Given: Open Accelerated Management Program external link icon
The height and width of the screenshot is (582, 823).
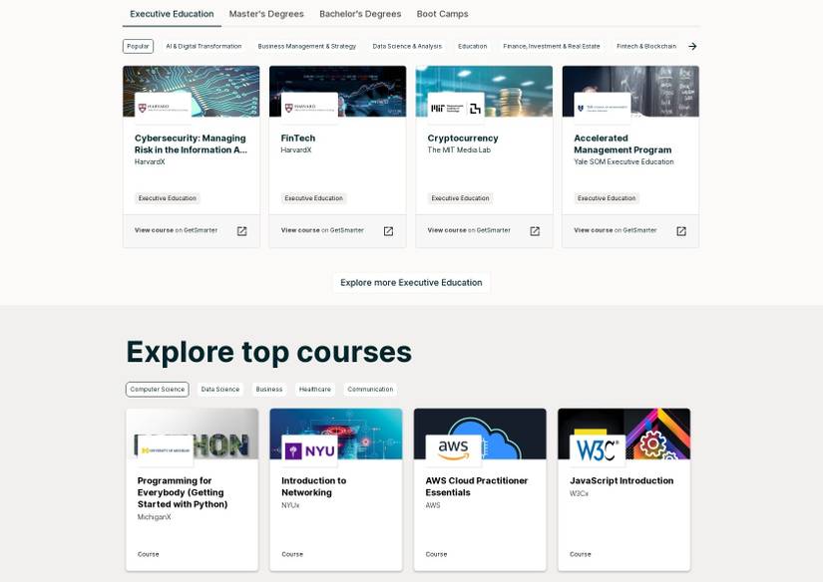Looking at the screenshot, I should click(x=679, y=230).
